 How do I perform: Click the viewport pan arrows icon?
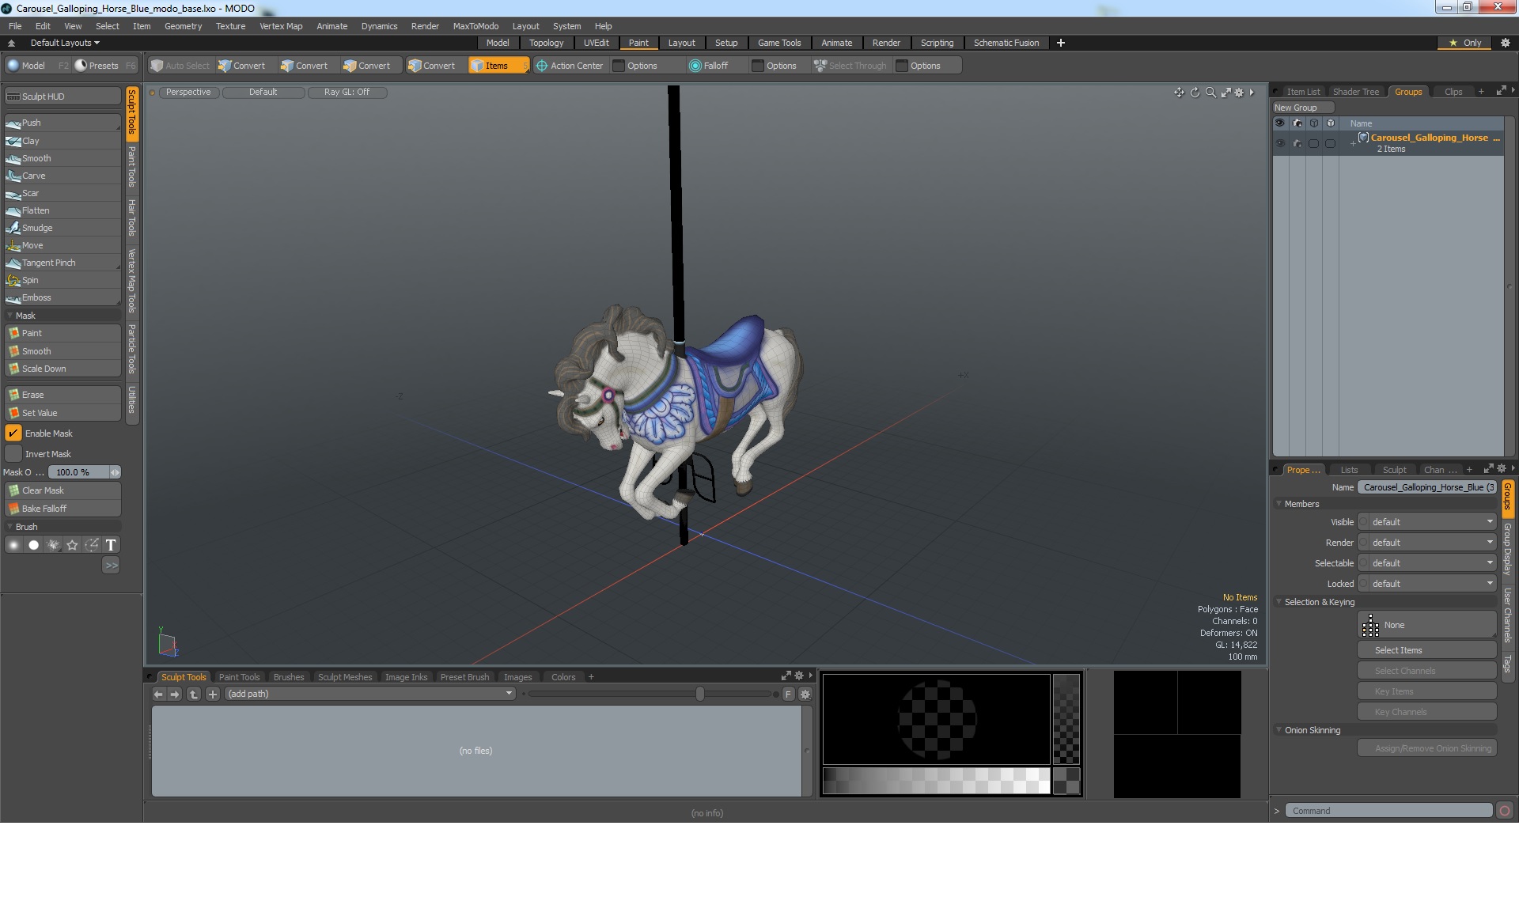click(x=1179, y=93)
